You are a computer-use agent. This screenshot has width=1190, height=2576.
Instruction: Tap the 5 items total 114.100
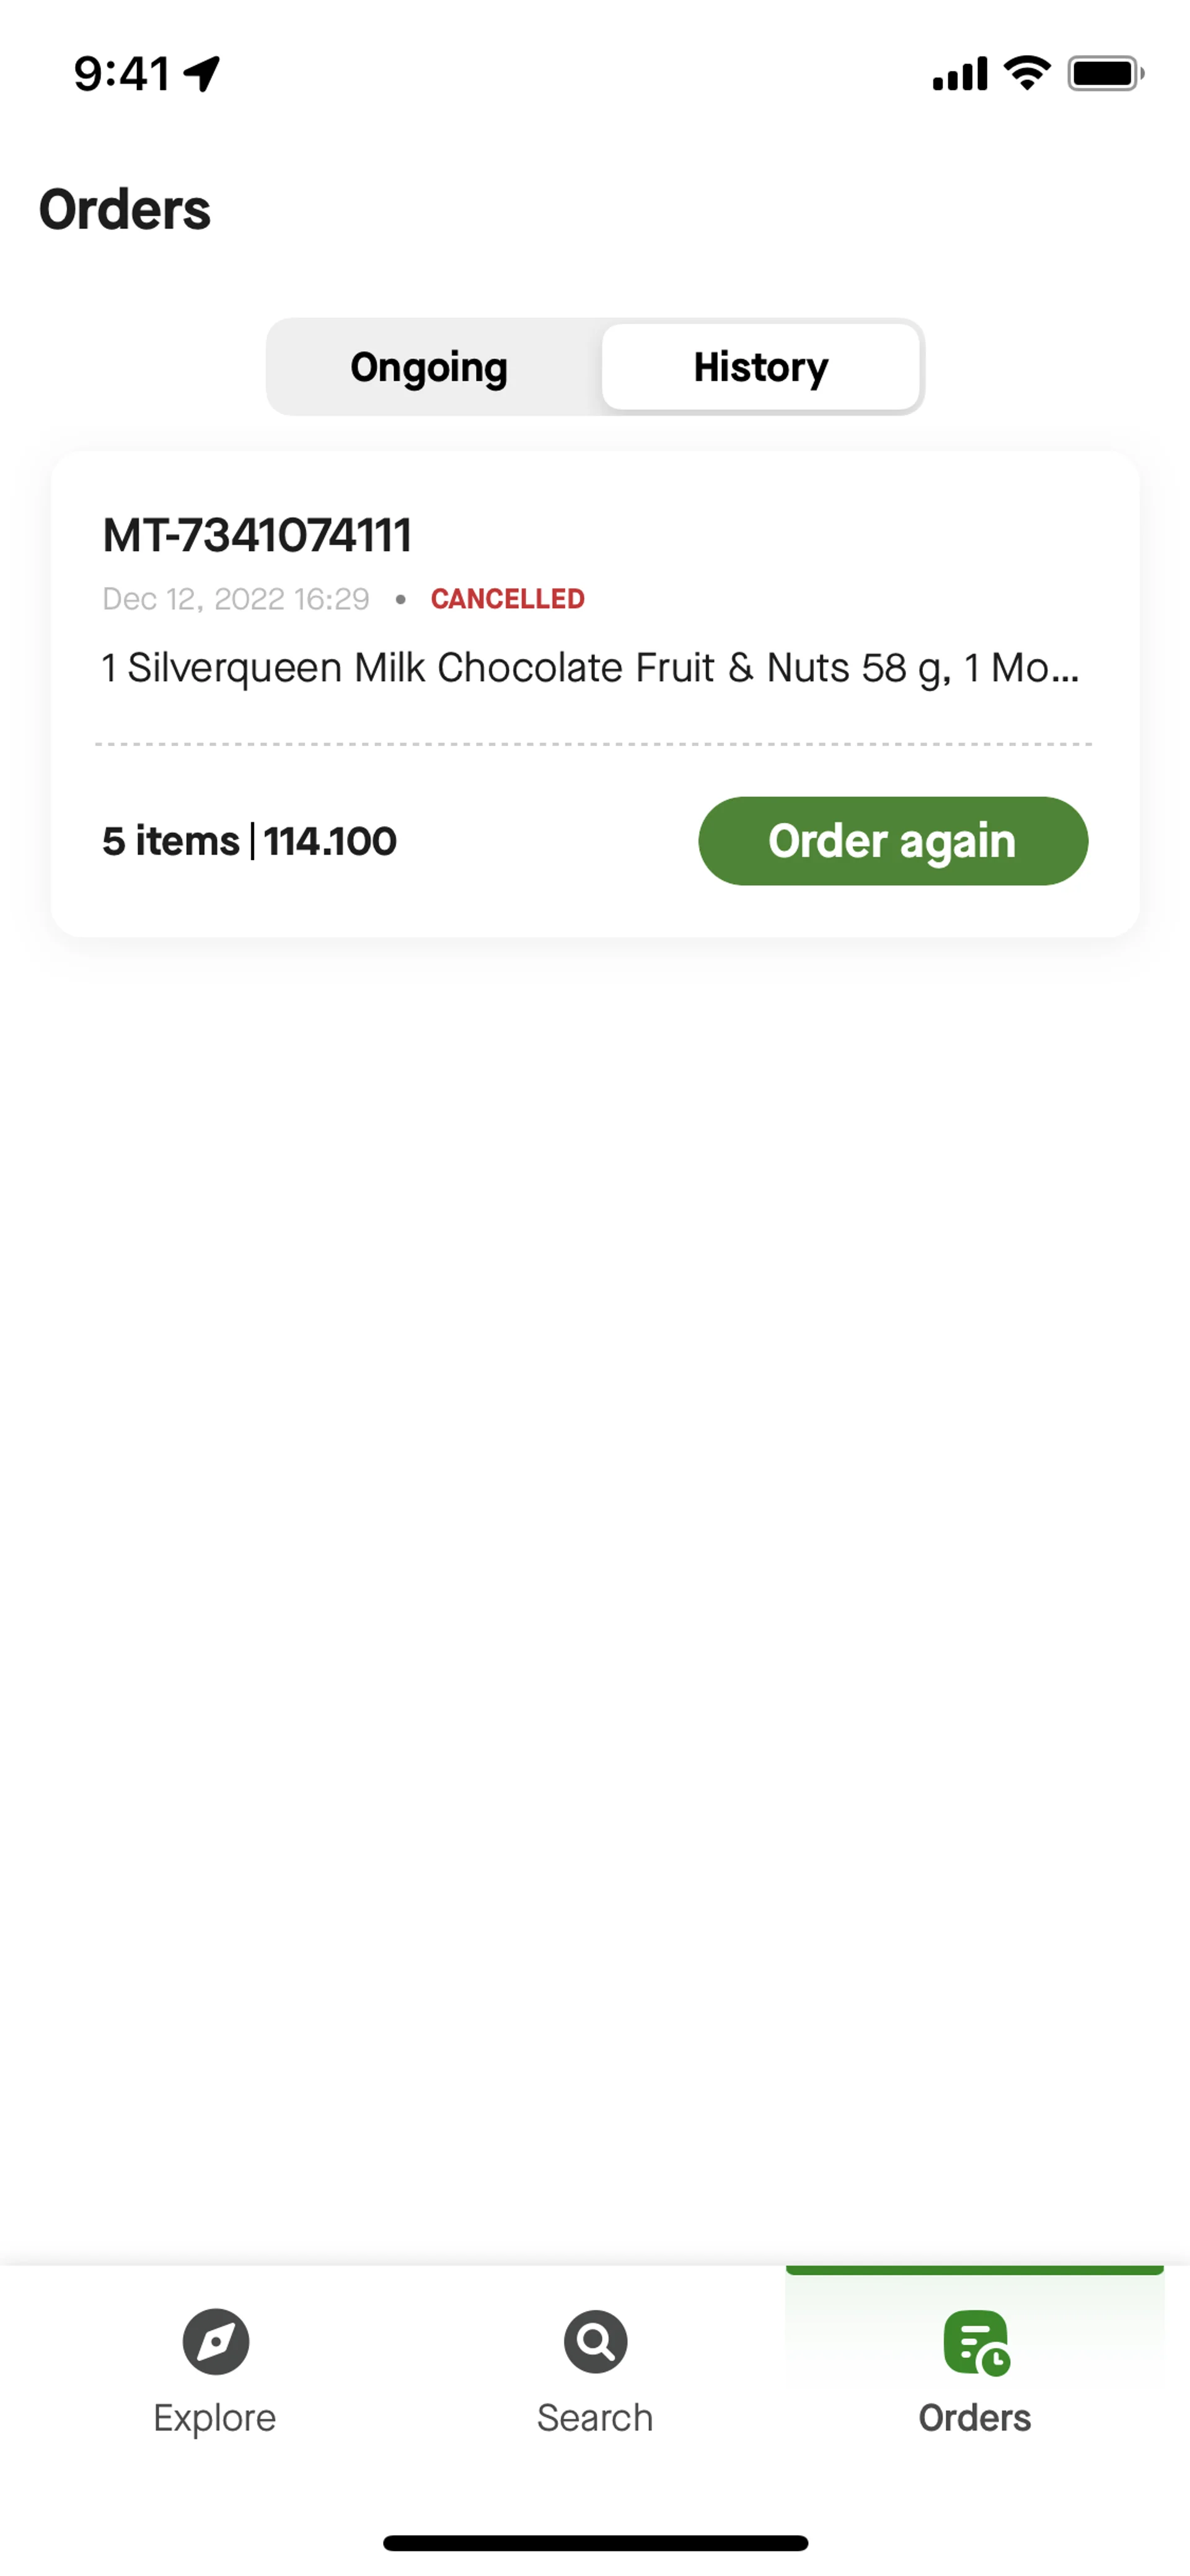[x=249, y=841]
